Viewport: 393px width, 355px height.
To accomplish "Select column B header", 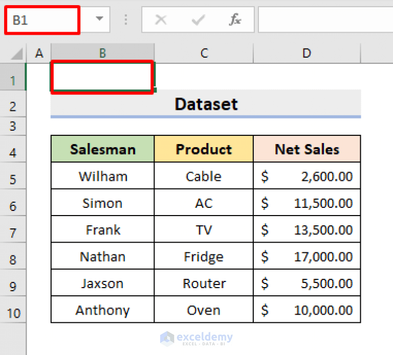I will coord(102,53).
